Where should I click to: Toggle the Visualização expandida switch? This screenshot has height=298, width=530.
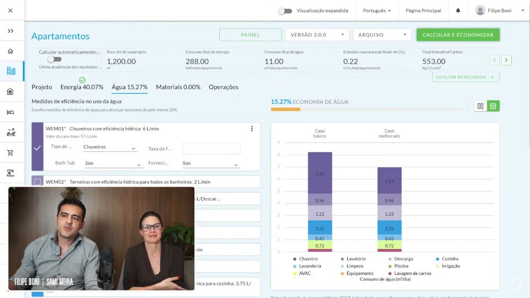(284, 10)
